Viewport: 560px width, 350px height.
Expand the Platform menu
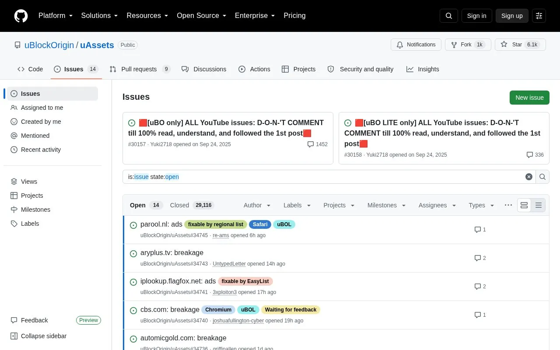pyautogui.click(x=56, y=16)
